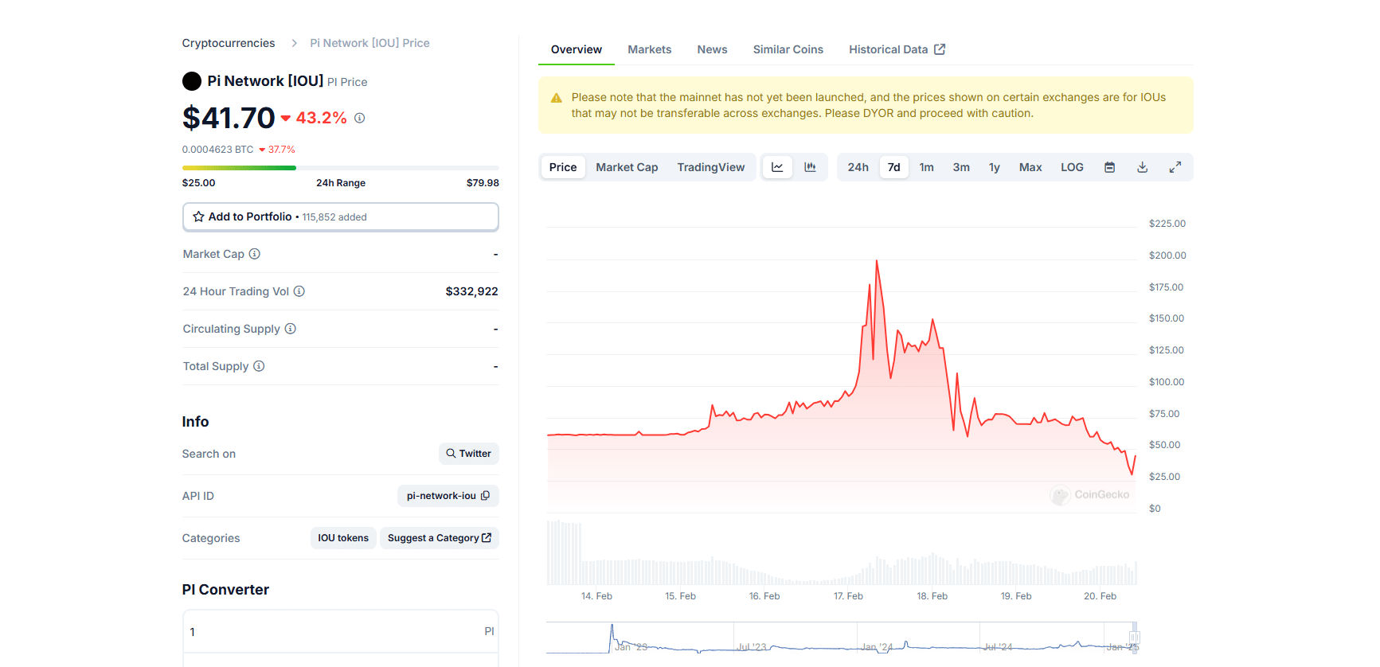Switch chart to Market Cap
Viewport: 1380px width, 667px height.
pos(627,167)
